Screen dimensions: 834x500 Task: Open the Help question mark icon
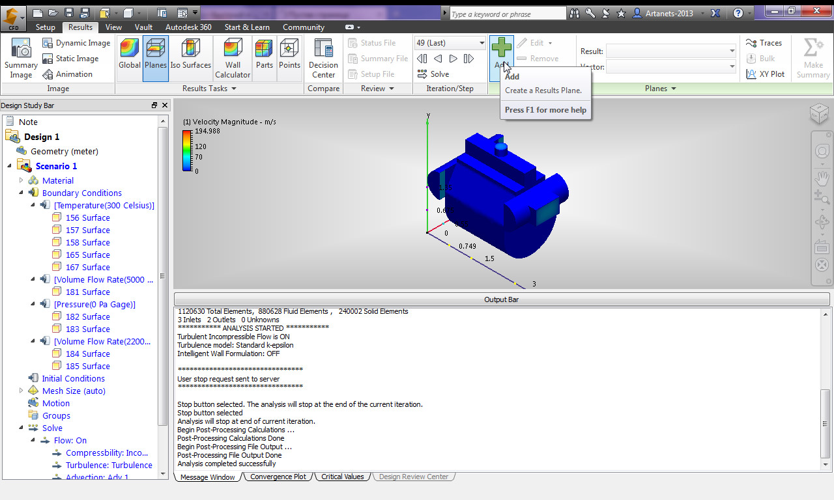point(738,13)
